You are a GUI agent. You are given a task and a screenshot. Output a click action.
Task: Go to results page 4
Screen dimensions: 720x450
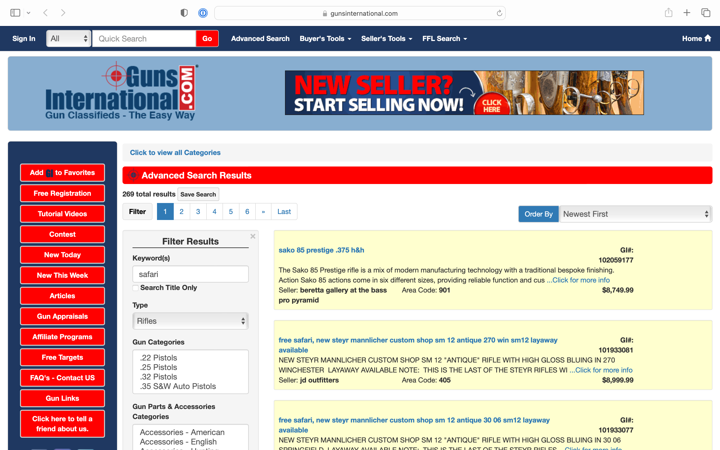point(214,211)
